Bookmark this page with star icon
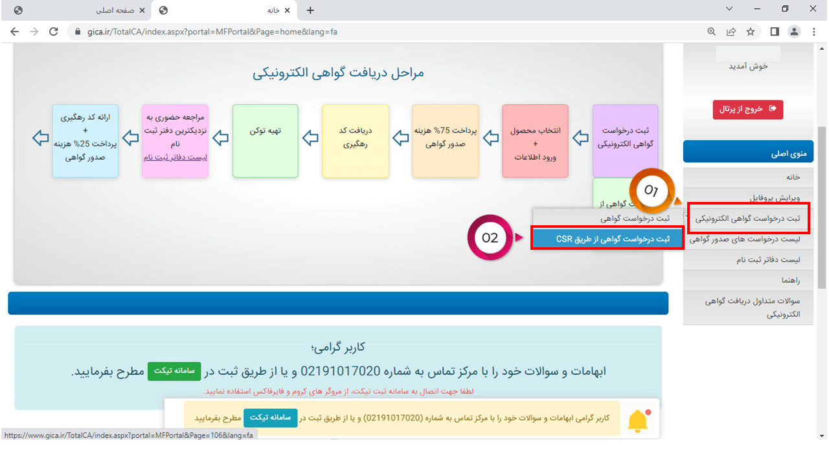Image resolution: width=829 pixels, height=466 pixels. (751, 31)
